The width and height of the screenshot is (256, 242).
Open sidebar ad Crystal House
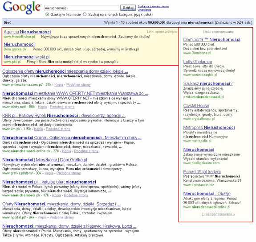(x=196, y=105)
